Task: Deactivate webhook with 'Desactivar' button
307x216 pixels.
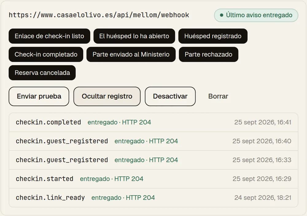Action: click(x=170, y=96)
